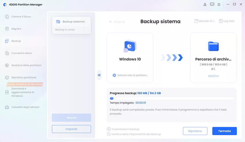The image size is (245, 142).
Task: Click the Ripristino partizione icon
Action: coord(7,77)
